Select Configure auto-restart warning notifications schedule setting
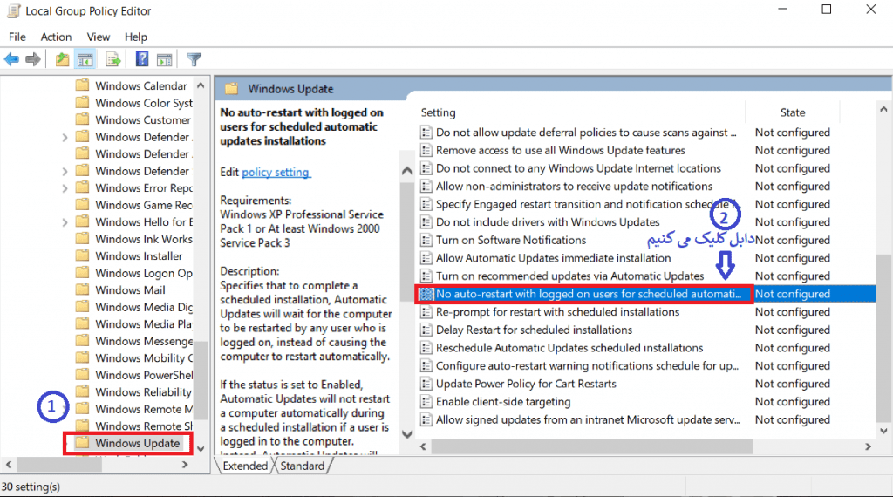This screenshot has height=497, width=893. [587, 365]
